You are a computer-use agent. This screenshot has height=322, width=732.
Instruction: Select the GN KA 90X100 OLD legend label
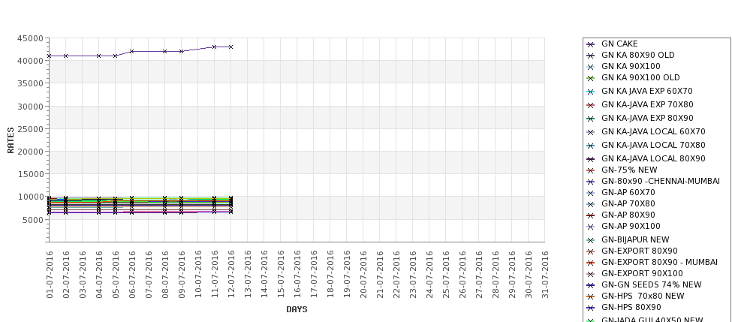[x=640, y=77]
